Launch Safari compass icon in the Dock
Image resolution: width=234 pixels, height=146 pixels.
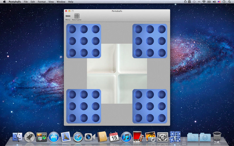coord(78,137)
